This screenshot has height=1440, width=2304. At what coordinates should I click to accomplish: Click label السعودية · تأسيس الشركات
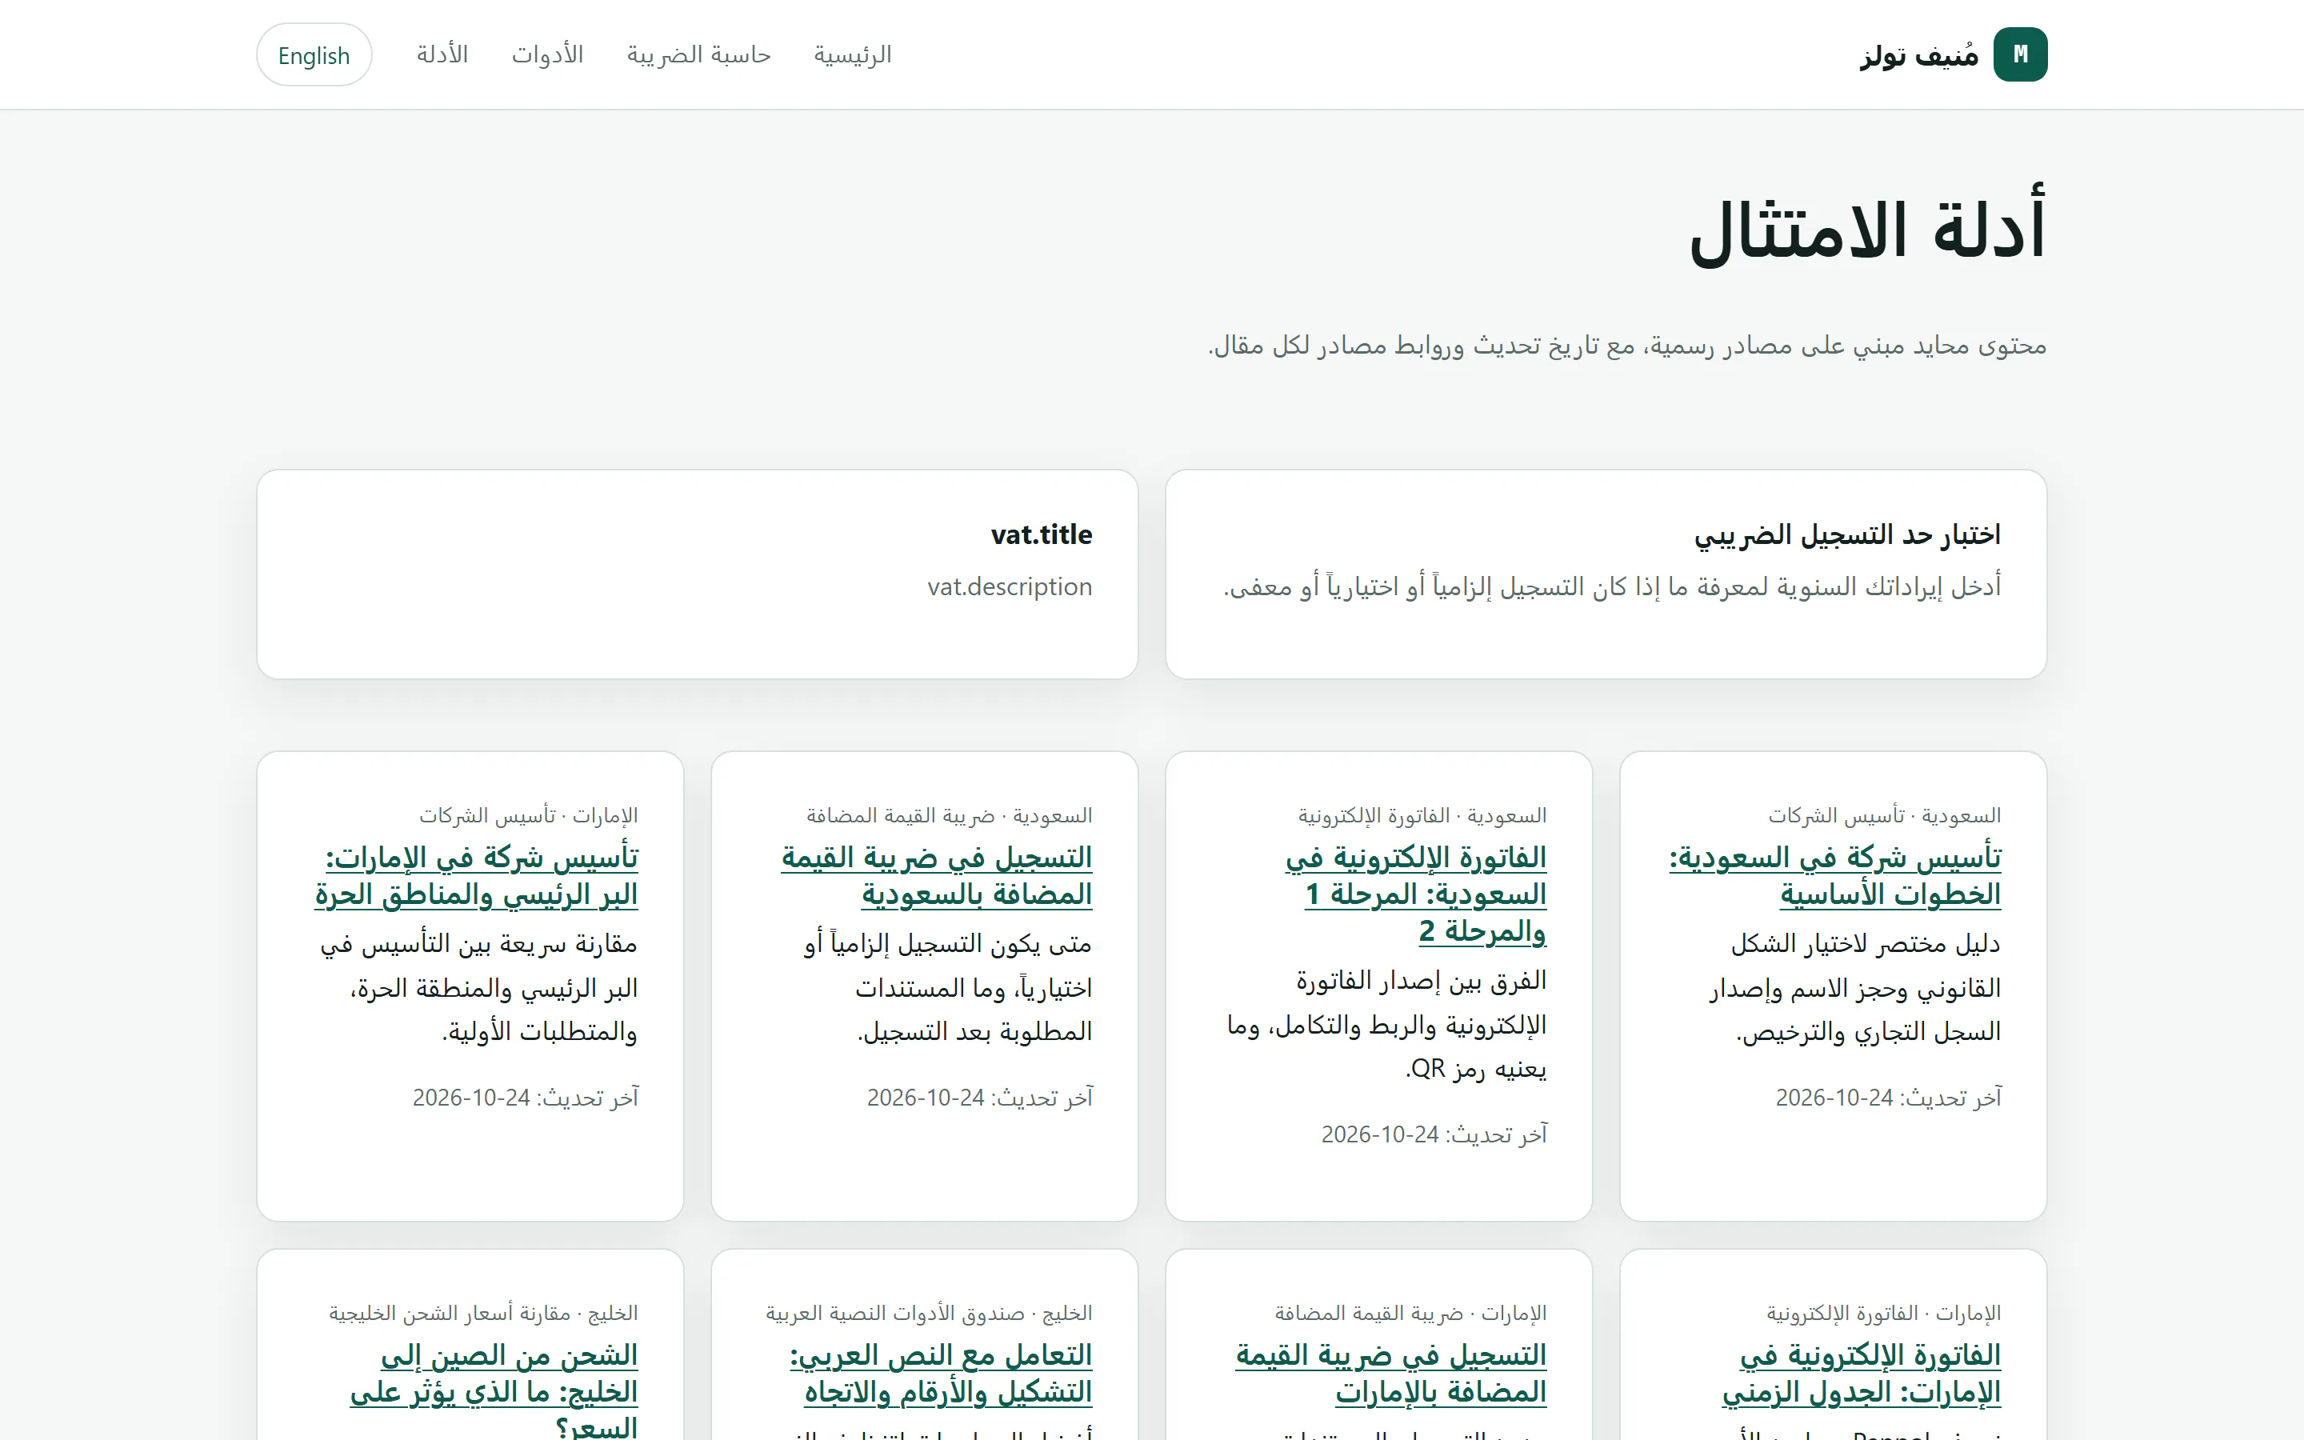click(1884, 815)
